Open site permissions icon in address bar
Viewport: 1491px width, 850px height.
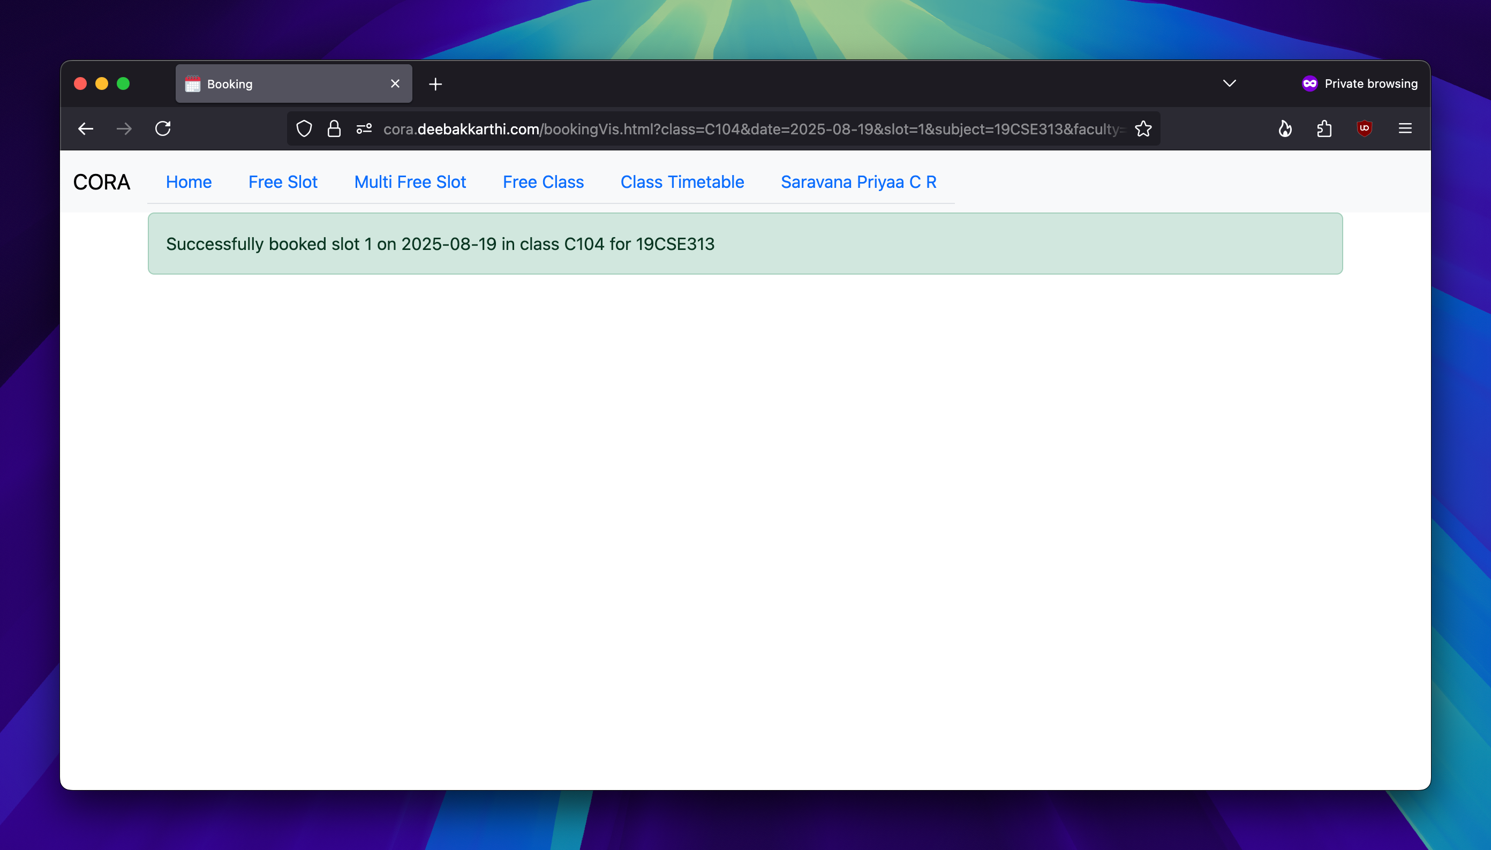(364, 128)
